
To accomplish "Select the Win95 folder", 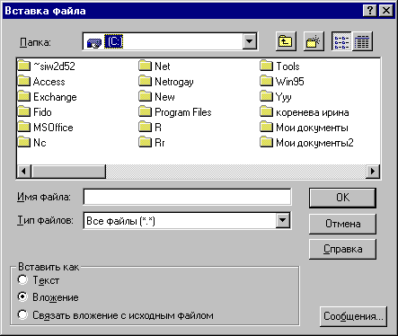I will click(x=282, y=82).
